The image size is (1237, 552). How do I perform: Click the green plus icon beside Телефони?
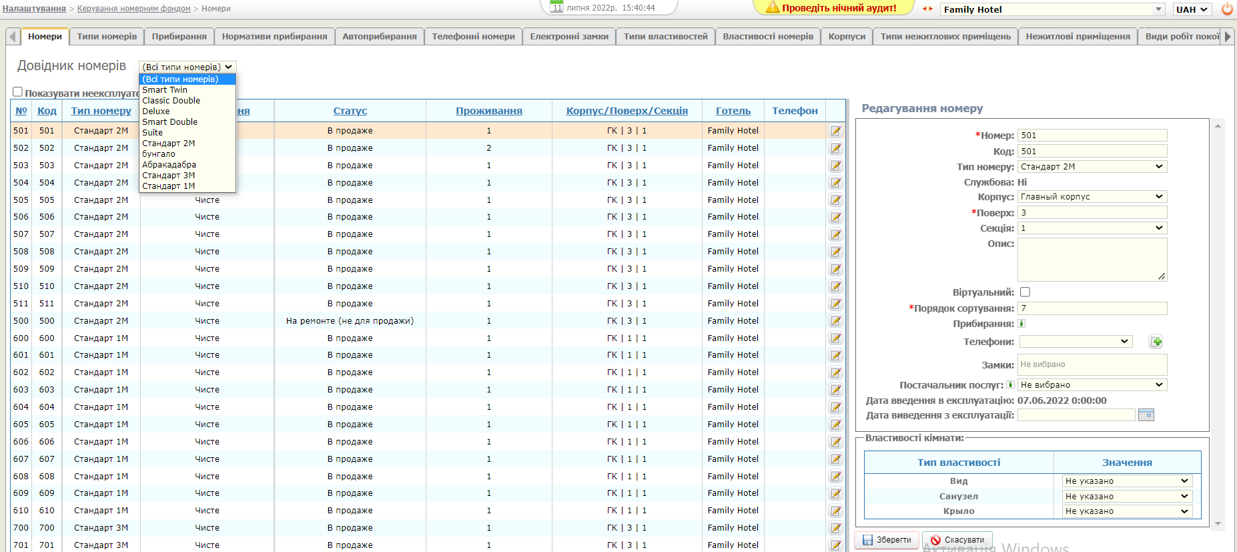1156,342
